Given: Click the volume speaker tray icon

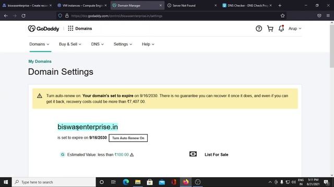Looking at the screenshot, I should click(293, 182).
